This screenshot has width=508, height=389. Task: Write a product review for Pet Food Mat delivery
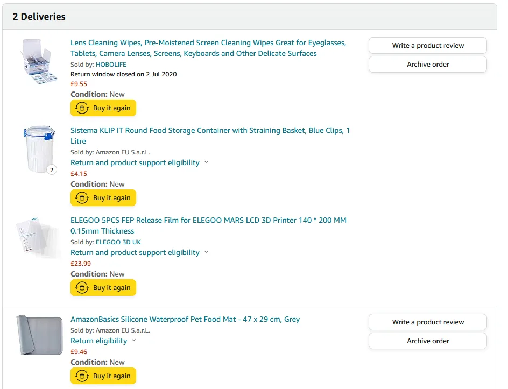pos(428,322)
